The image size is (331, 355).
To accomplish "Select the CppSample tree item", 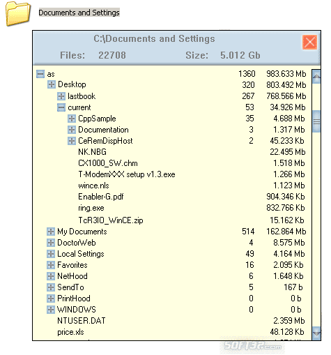I will (97, 119).
